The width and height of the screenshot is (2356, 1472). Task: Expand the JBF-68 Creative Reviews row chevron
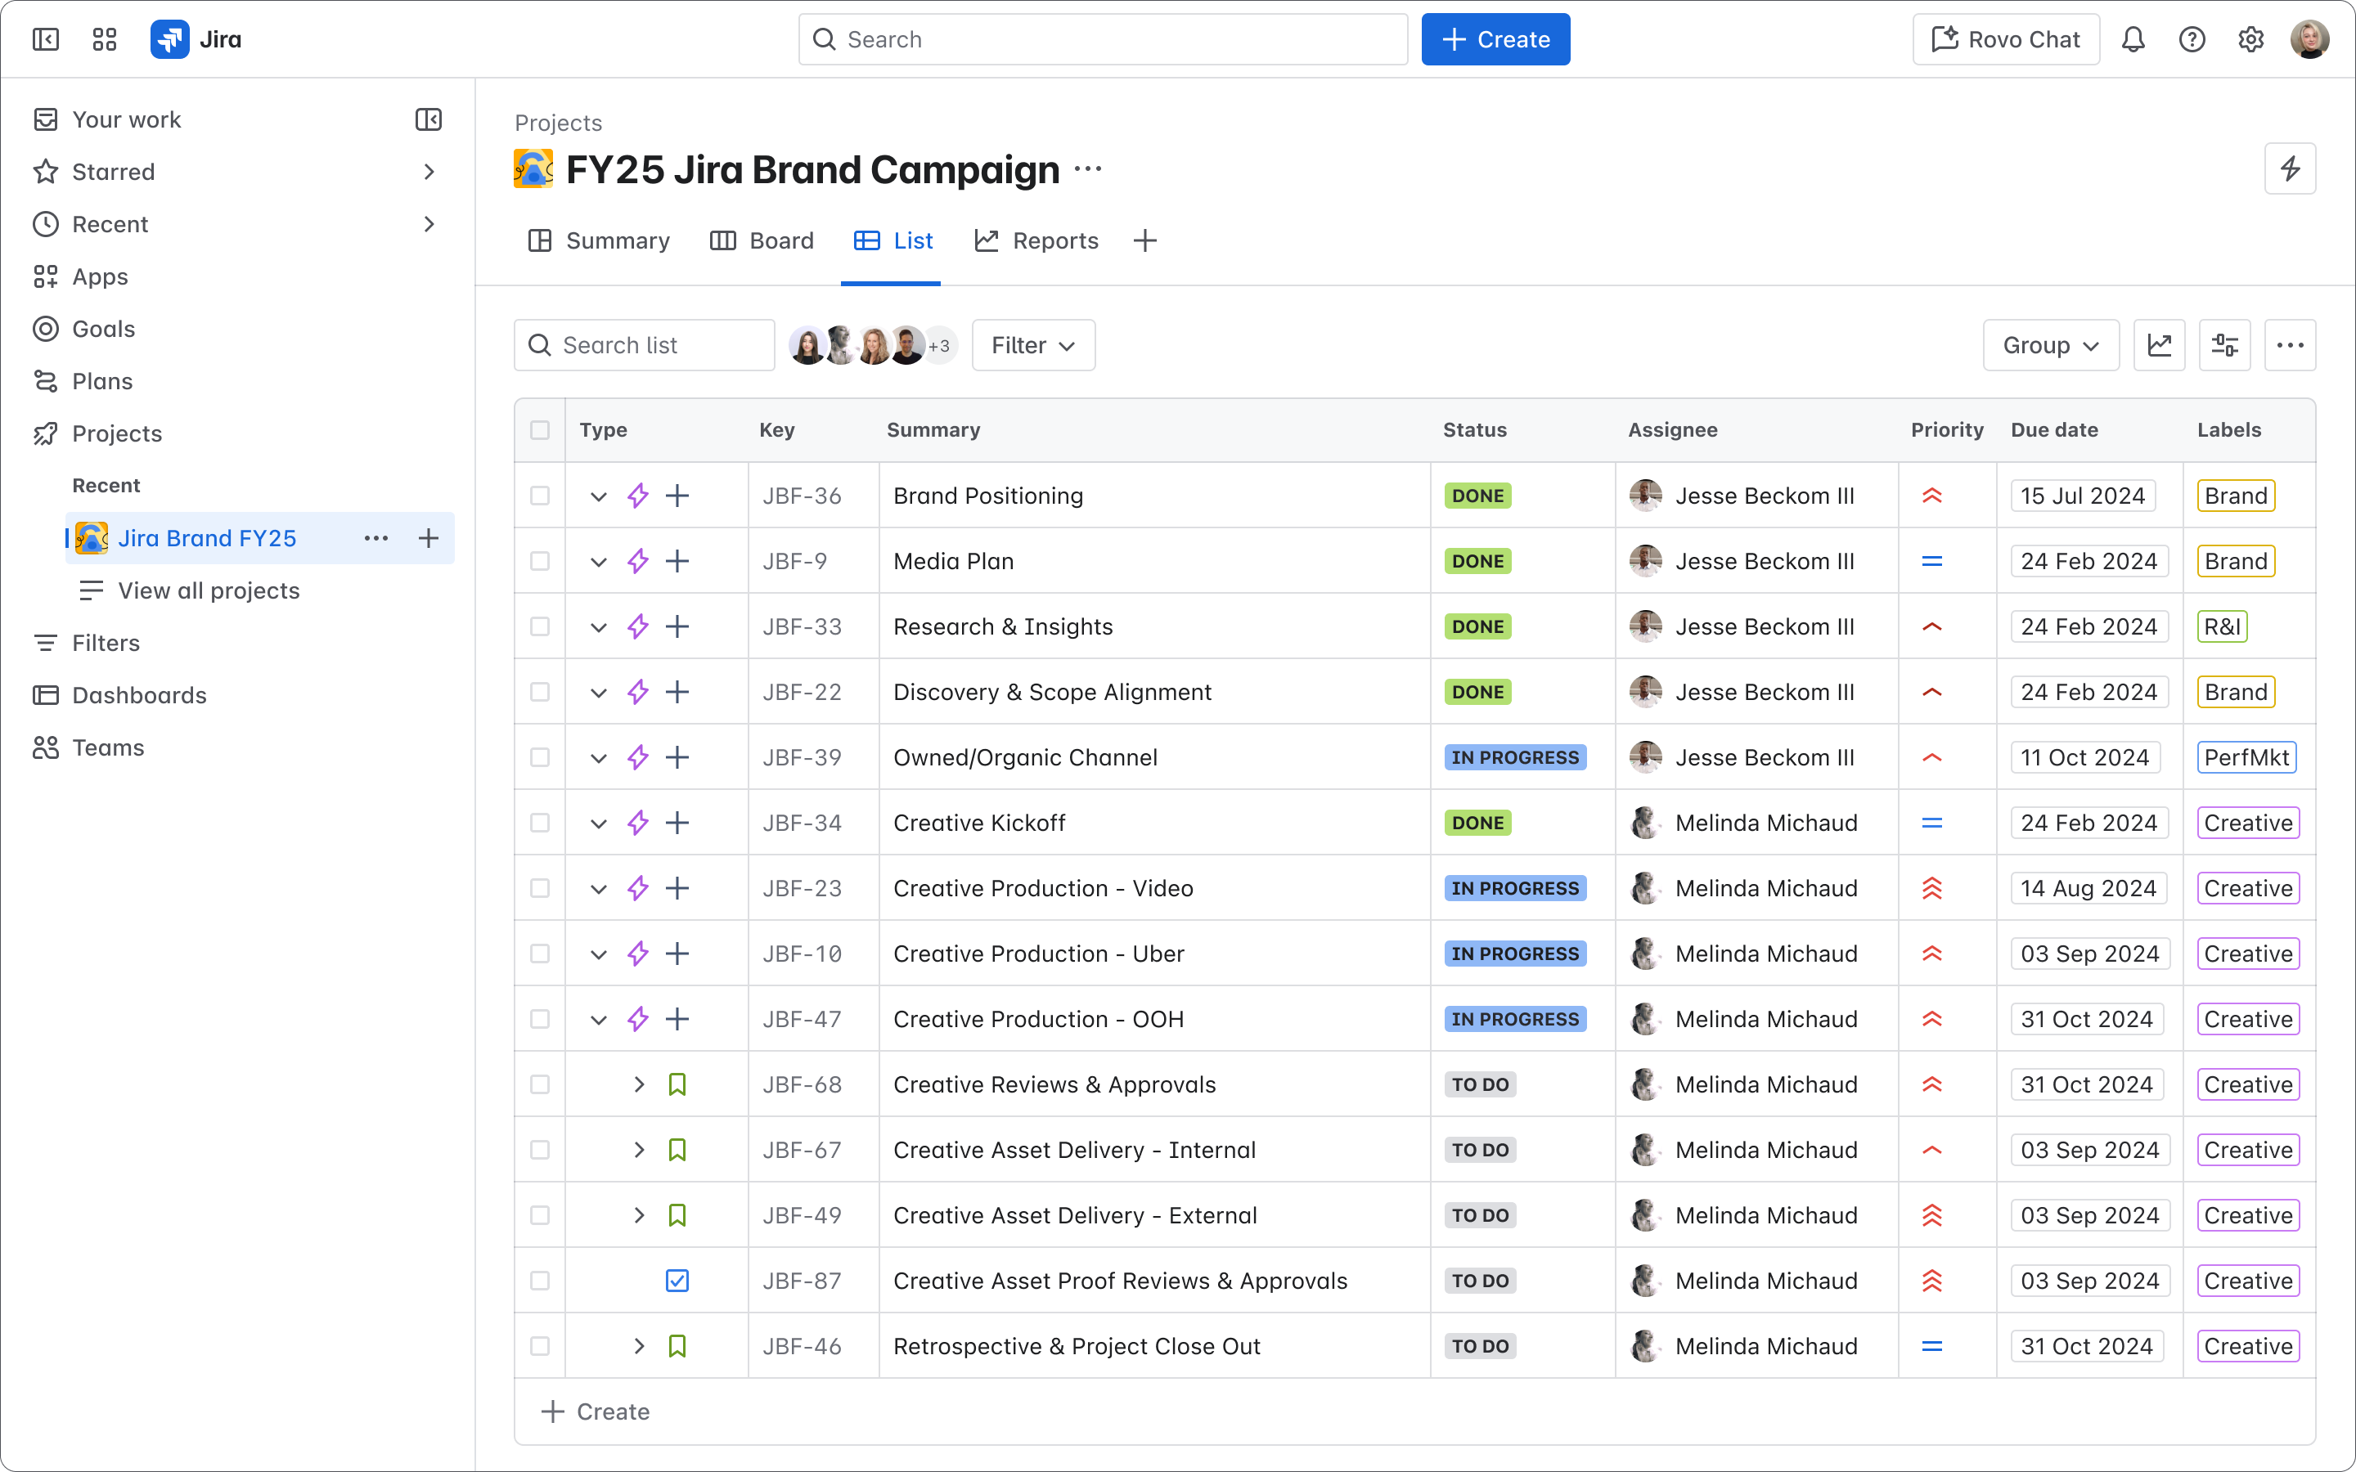pyautogui.click(x=639, y=1084)
